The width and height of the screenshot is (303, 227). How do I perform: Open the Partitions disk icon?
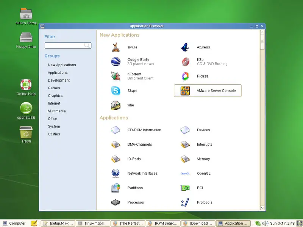click(116, 188)
